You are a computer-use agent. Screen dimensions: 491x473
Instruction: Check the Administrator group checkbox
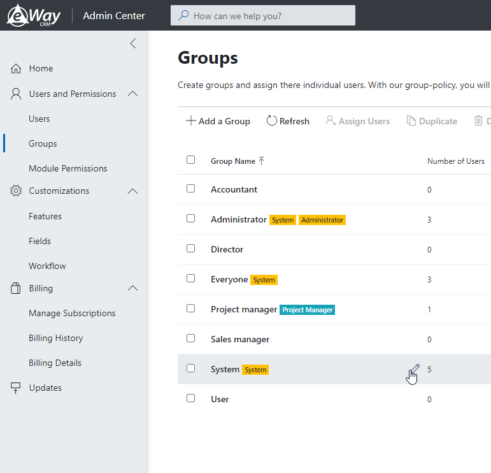190,219
